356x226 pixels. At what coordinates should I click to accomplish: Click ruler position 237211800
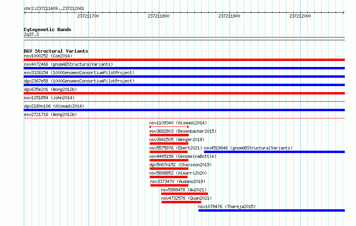158,16
